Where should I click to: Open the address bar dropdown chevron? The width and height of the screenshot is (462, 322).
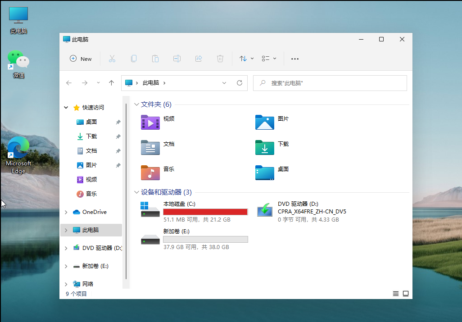224,83
